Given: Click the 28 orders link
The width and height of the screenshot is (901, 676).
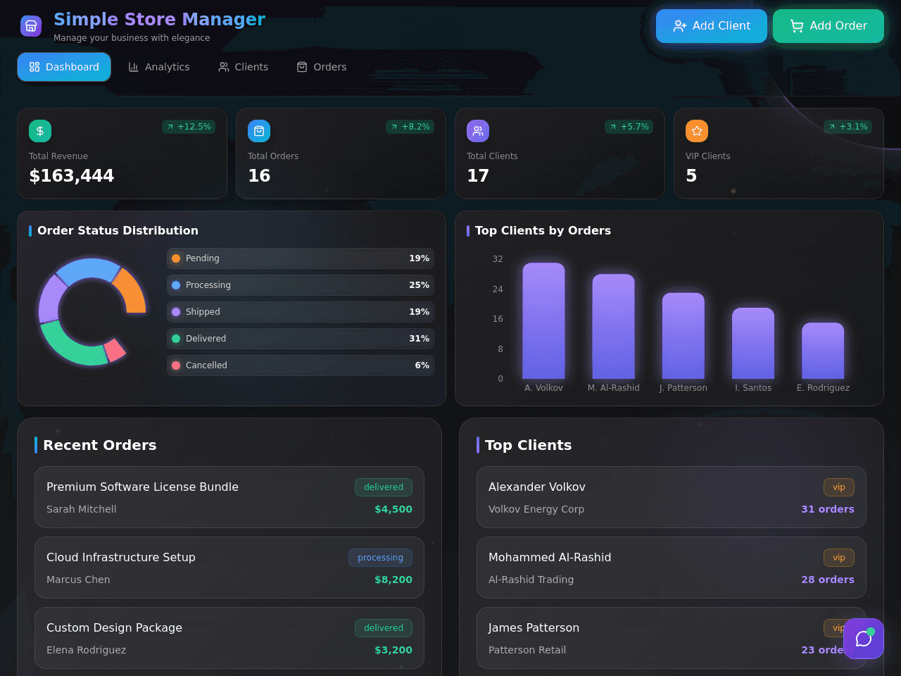Looking at the screenshot, I should [x=828, y=580].
